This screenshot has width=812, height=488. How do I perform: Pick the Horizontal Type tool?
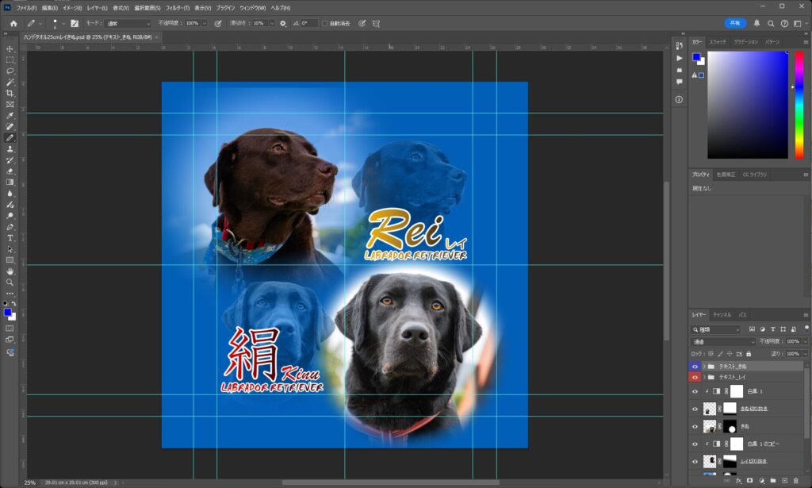tap(10, 238)
